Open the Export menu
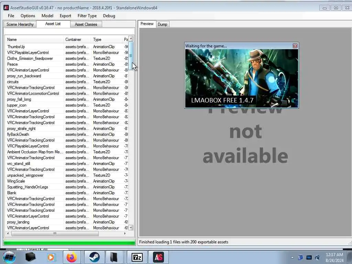 tap(65, 16)
